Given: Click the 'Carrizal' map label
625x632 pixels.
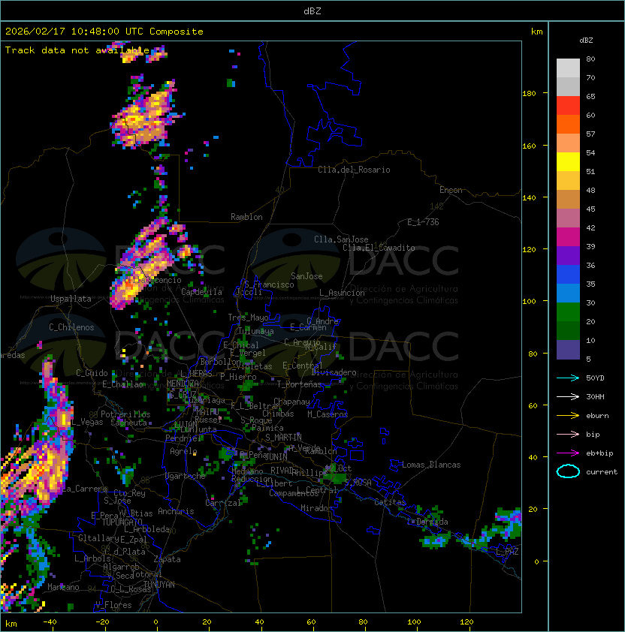Looking at the screenshot, I should point(223,503).
